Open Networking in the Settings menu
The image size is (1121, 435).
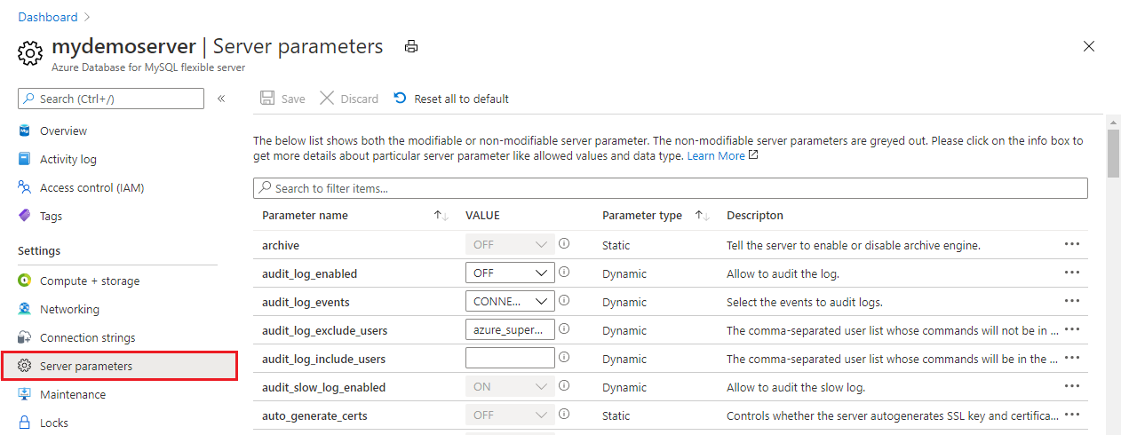click(69, 309)
